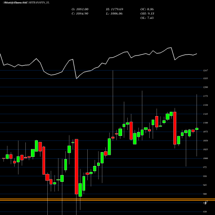Viewport: 215px width, 215px height.
Task: Click the 1125 price axis label
Action: click(x=206, y=114)
